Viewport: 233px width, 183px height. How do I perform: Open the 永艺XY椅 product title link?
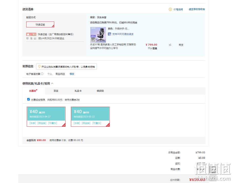113,46
